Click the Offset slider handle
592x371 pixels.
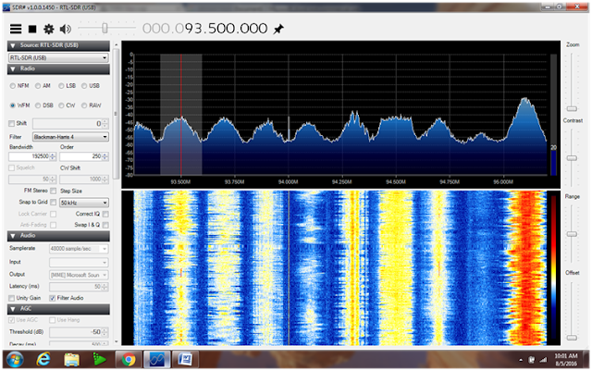(x=572, y=338)
